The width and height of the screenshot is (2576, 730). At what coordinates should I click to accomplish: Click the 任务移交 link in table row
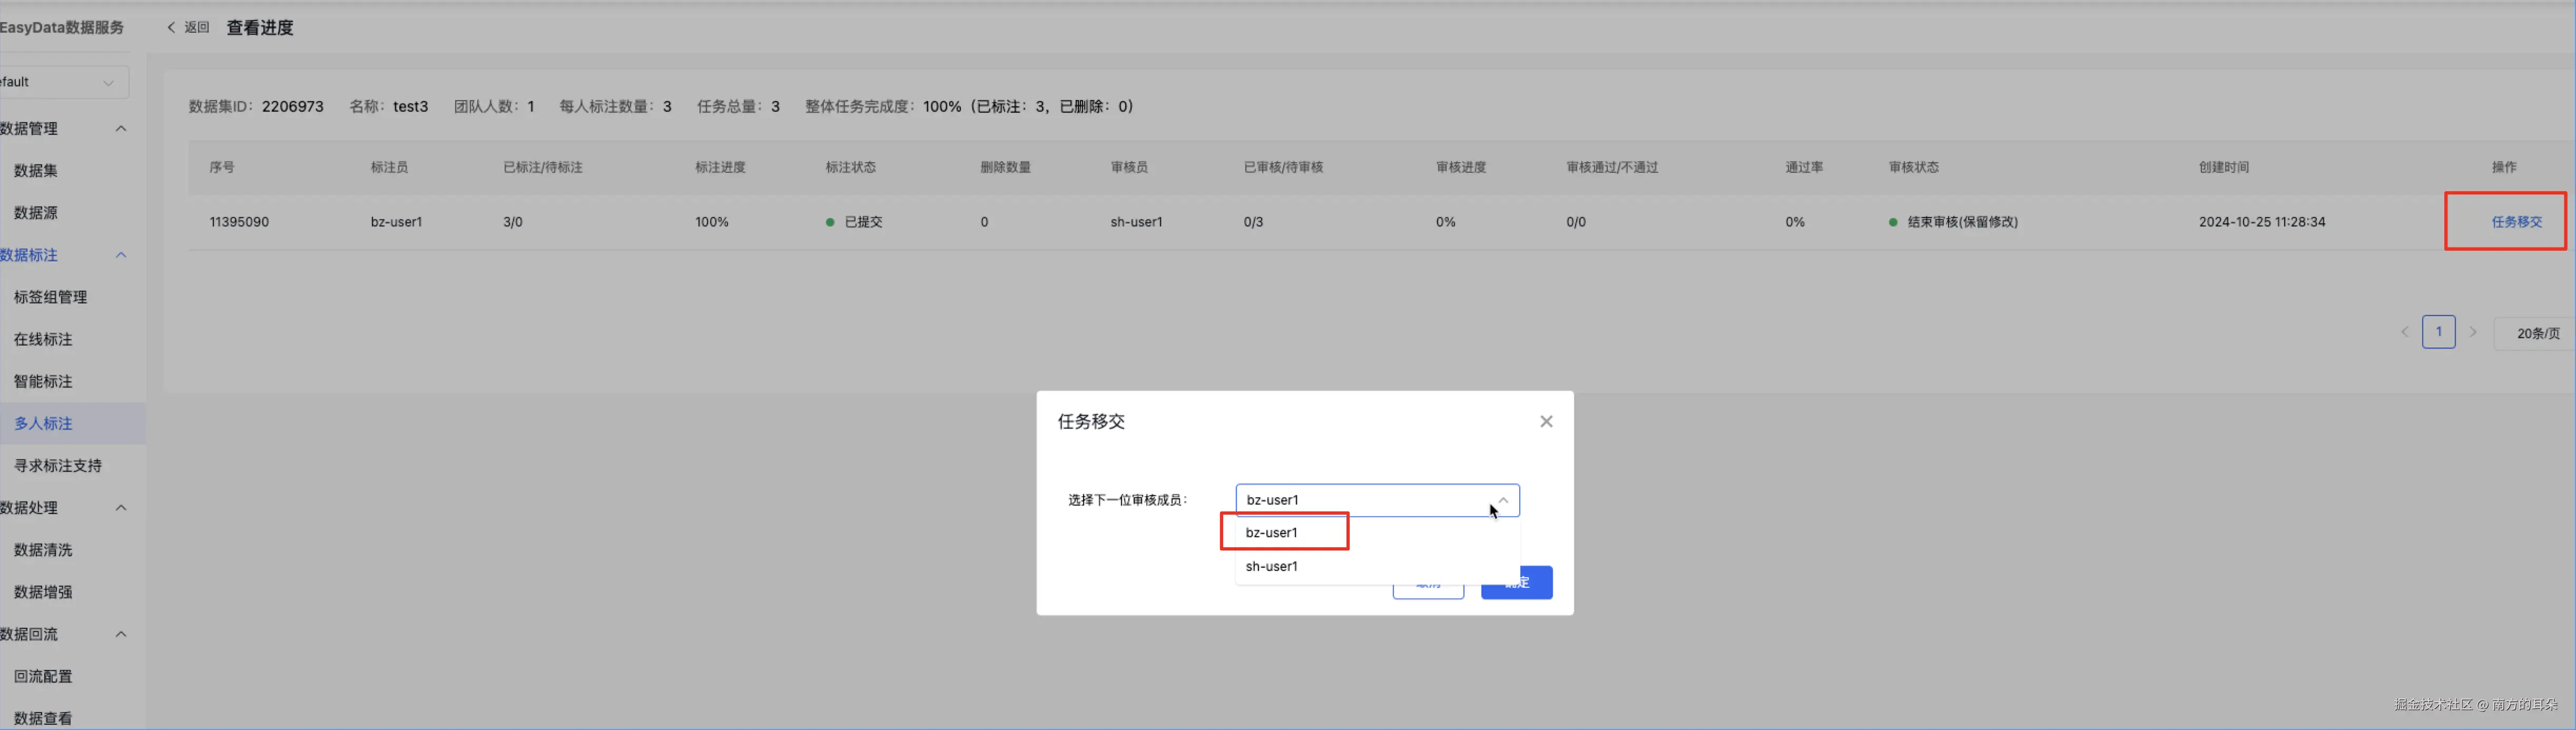point(2515,222)
